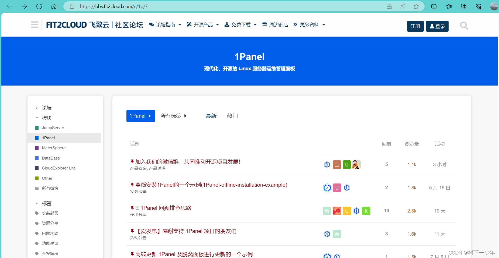
Task: Open browser favorites list icon
Action: coord(449,6)
